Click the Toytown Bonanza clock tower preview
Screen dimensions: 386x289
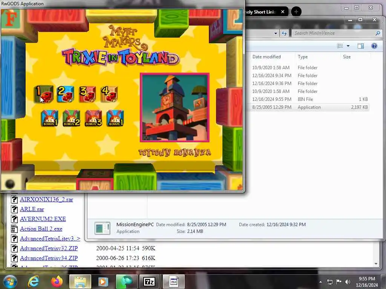175,107
